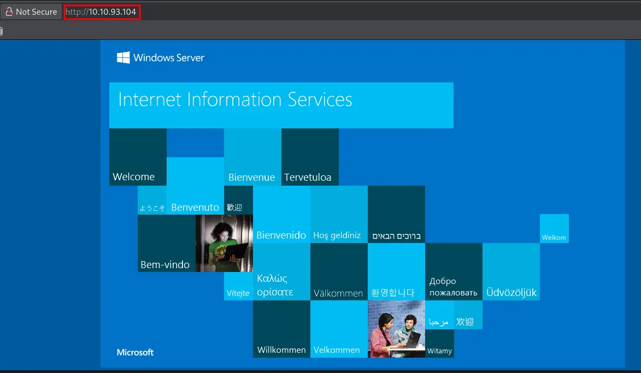Click the Windows Server logo

160,58
